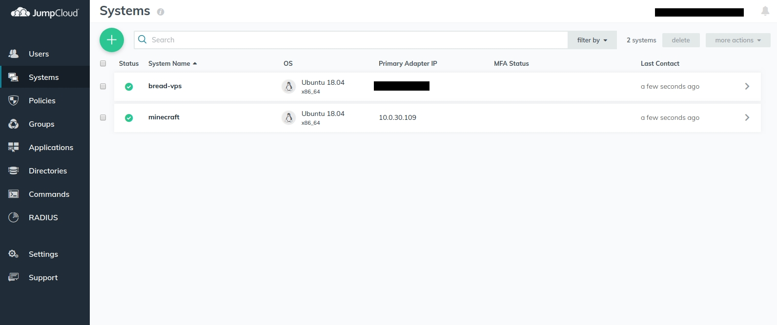Open the notifications bell
The height and width of the screenshot is (325, 777).
(x=765, y=11)
